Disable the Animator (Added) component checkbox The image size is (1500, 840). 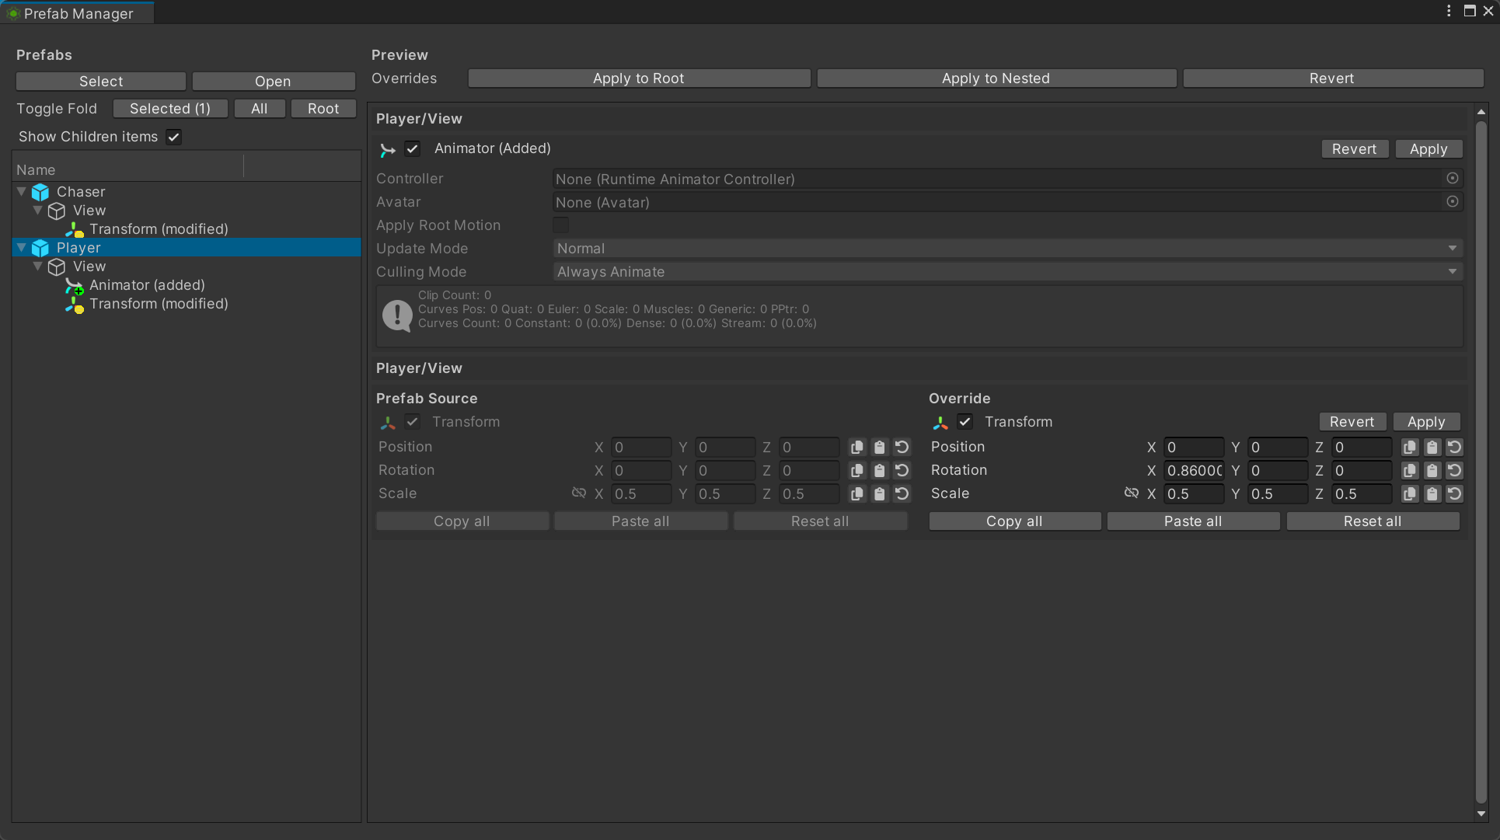[413, 148]
